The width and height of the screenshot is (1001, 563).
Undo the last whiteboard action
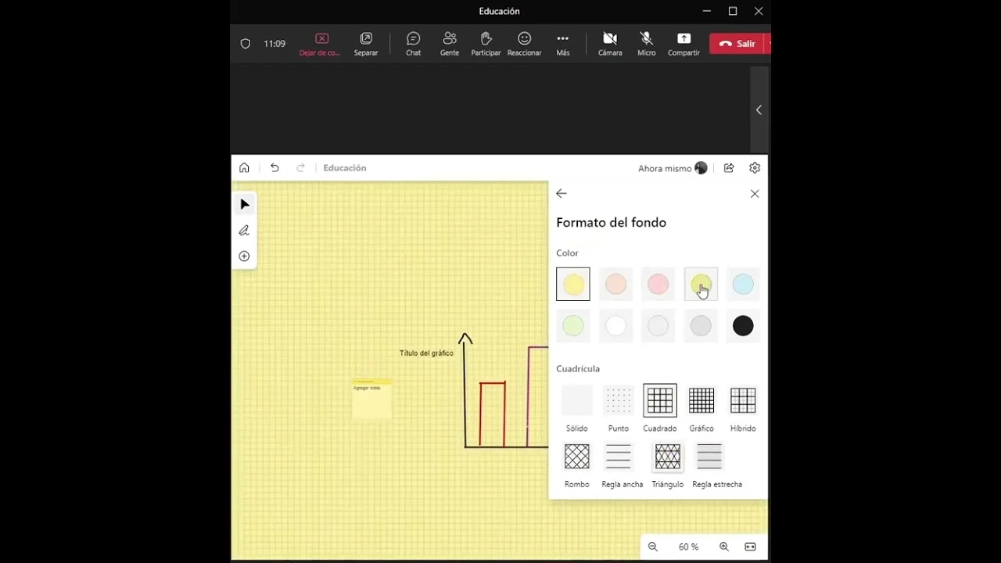click(x=274, y=168)
